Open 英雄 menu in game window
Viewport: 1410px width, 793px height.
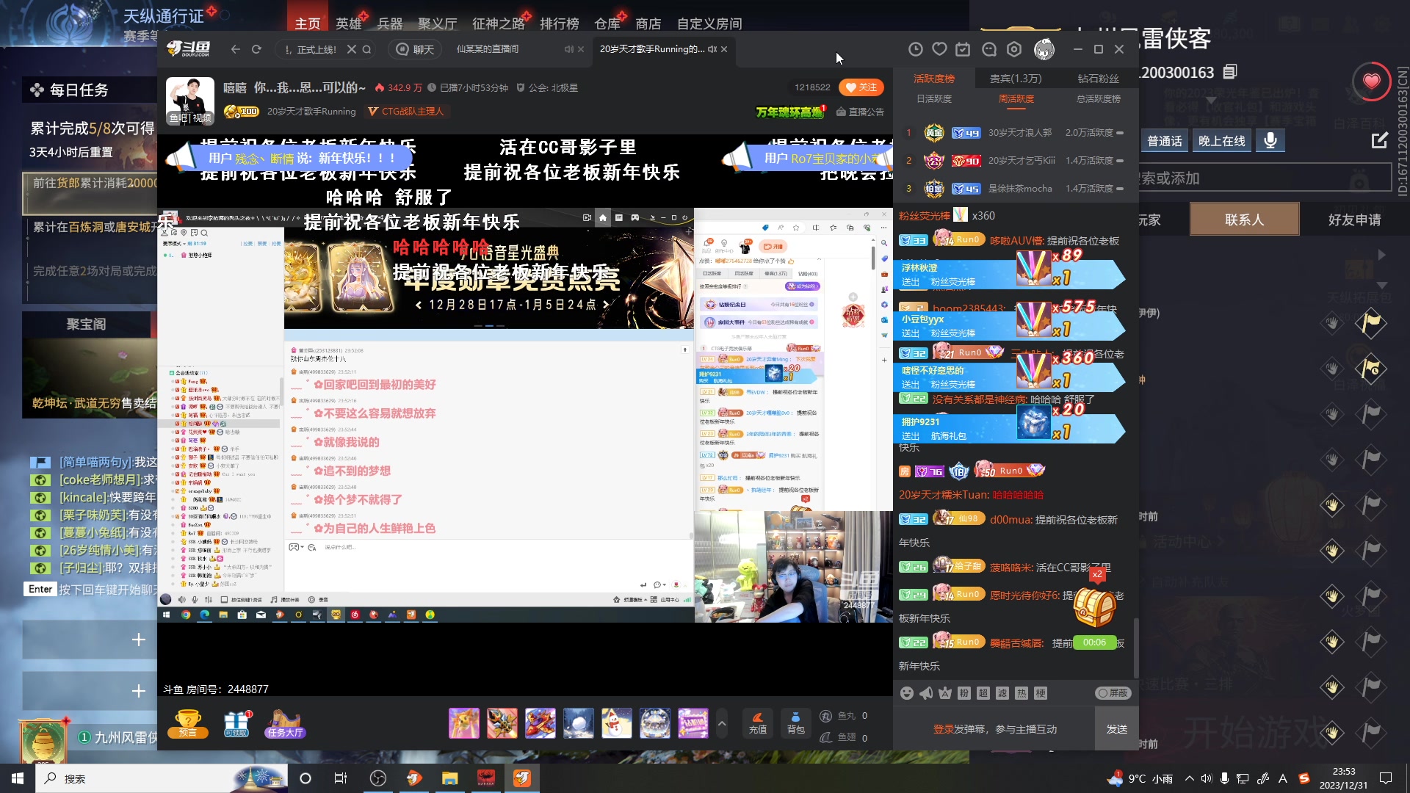pyautogui.click(x=349, y=23)
